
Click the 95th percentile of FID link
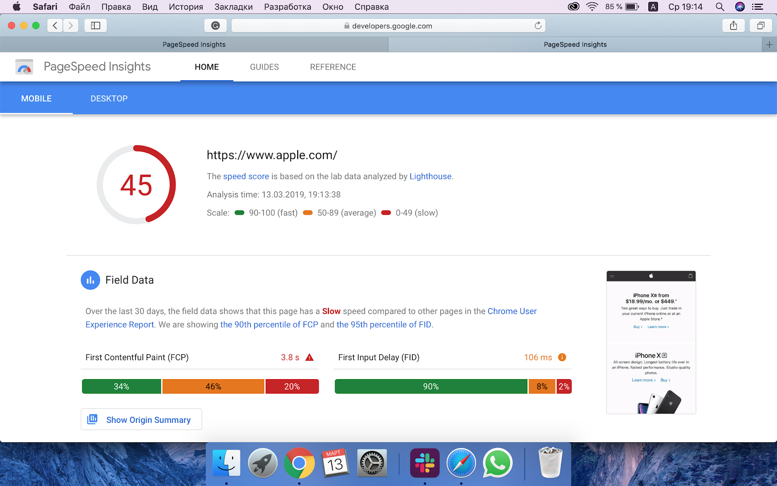click(384, 325)
